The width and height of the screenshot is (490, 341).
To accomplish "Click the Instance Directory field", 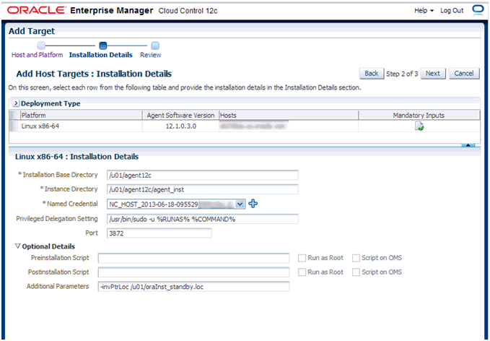I will click(x=203, y=189).
